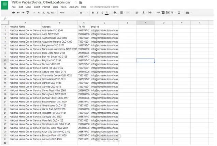
Task: Click the Redo arrow
Action: pyautogui.click(x=23, y=13)
